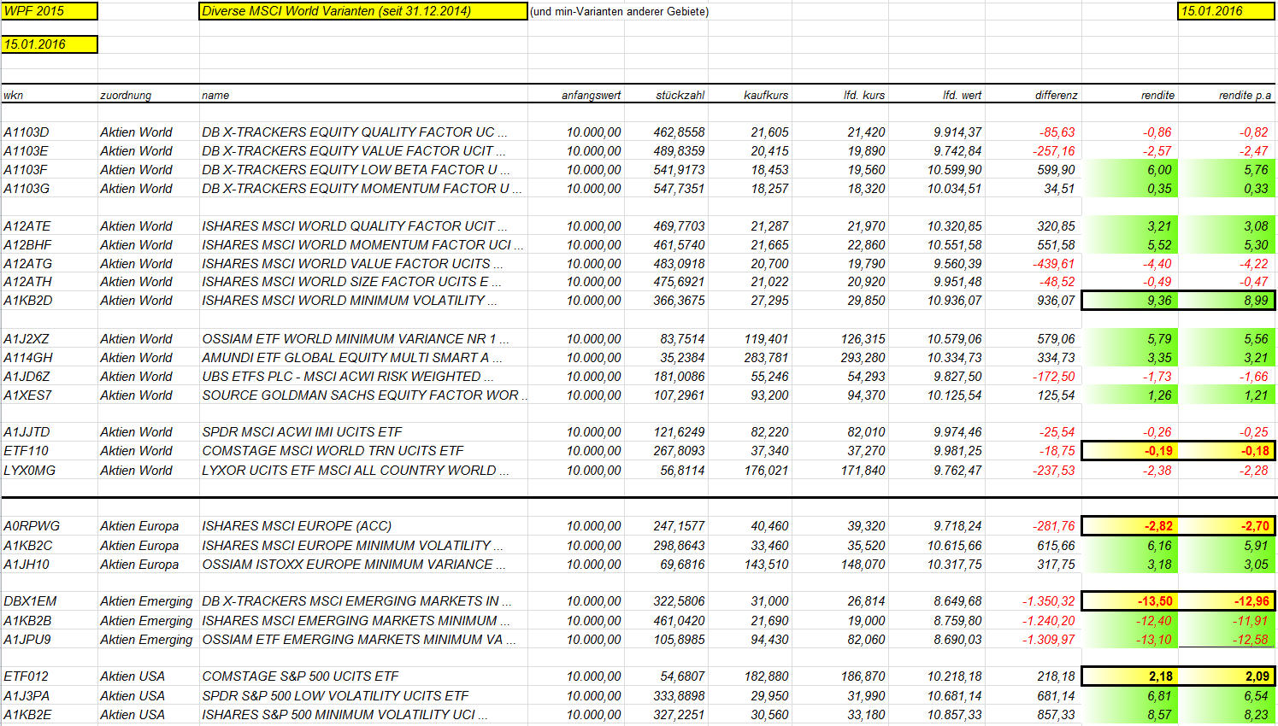Click the rendite p.a value -12,96
Viewport: 1278px width, 726px height.
pos(1227,601)
